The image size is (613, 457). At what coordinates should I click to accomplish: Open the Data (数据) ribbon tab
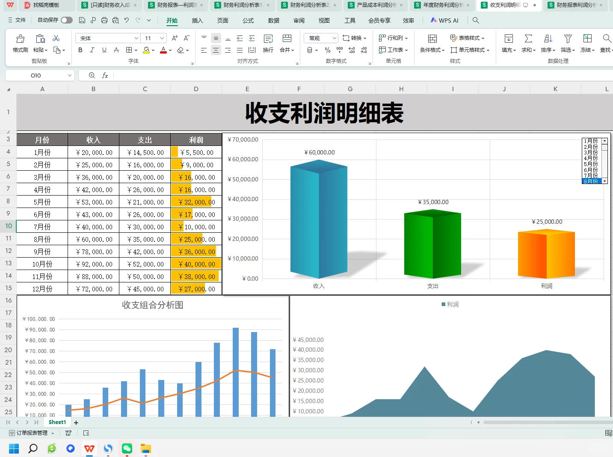[273, 20]
